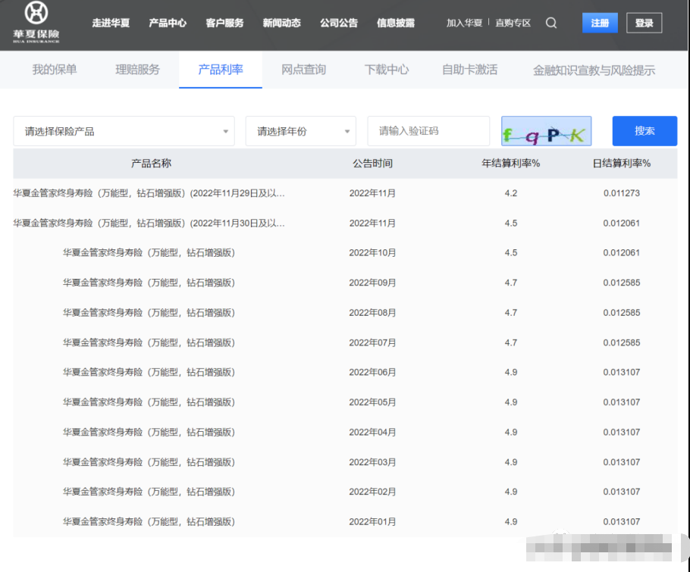Click the 搜索 button
The image size is (690, 572).
645,131
